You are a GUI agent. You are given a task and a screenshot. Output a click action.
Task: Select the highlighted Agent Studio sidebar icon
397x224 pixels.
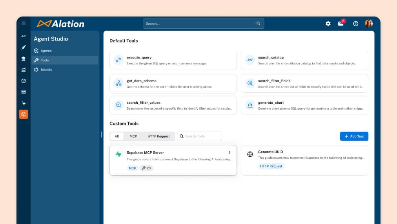click(x=24, y=114)
